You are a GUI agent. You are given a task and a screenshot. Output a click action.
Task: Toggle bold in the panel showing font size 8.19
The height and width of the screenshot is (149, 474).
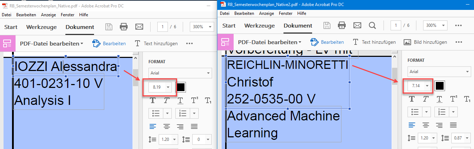[x=153, y=100]
